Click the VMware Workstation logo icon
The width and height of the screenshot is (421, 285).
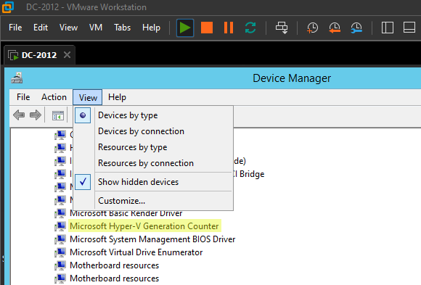click(8, 7)
